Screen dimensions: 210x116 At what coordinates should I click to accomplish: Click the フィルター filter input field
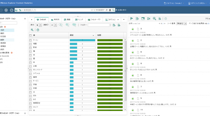[x=99, y=25]
